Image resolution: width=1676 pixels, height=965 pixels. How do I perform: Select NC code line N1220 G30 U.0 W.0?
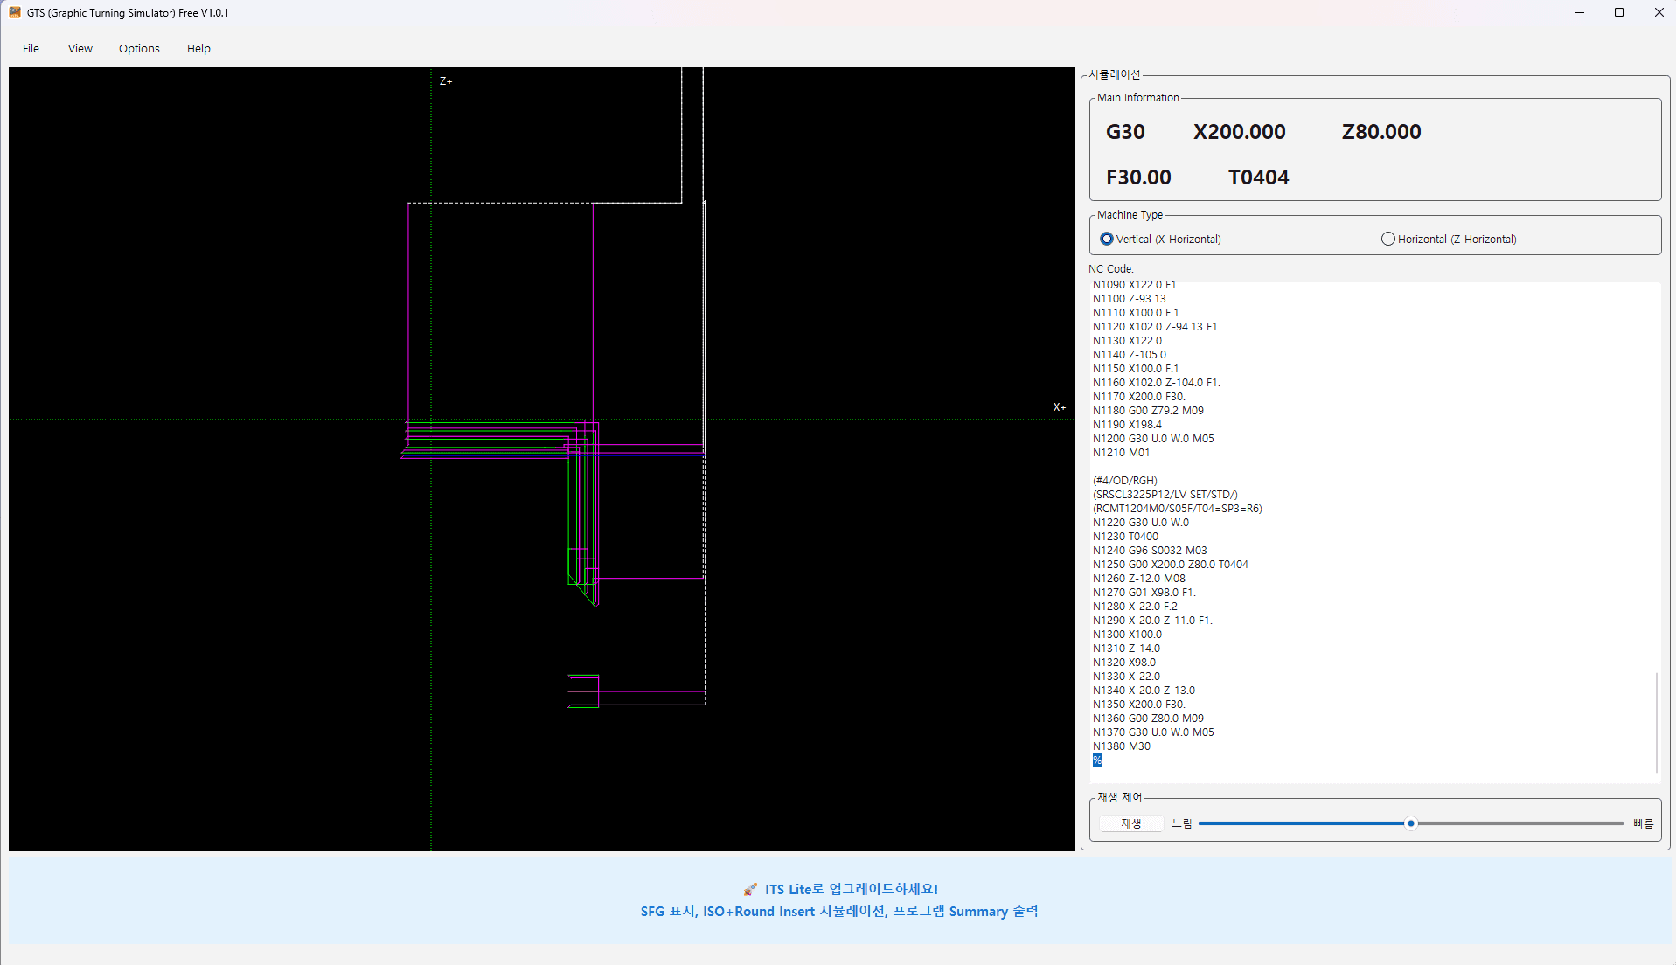(x=1140, y=522)
